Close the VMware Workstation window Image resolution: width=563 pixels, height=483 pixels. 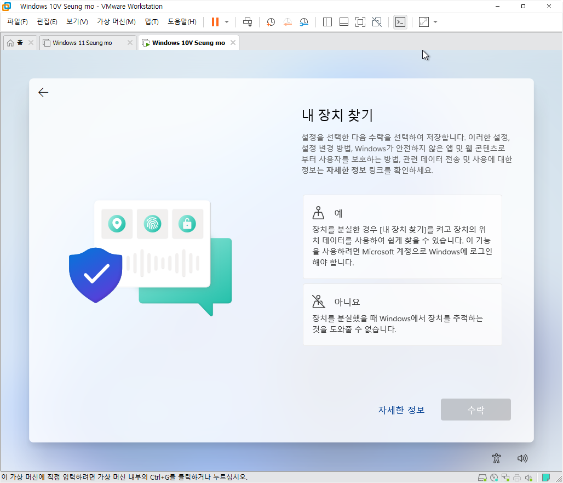(x=549, y=7)
